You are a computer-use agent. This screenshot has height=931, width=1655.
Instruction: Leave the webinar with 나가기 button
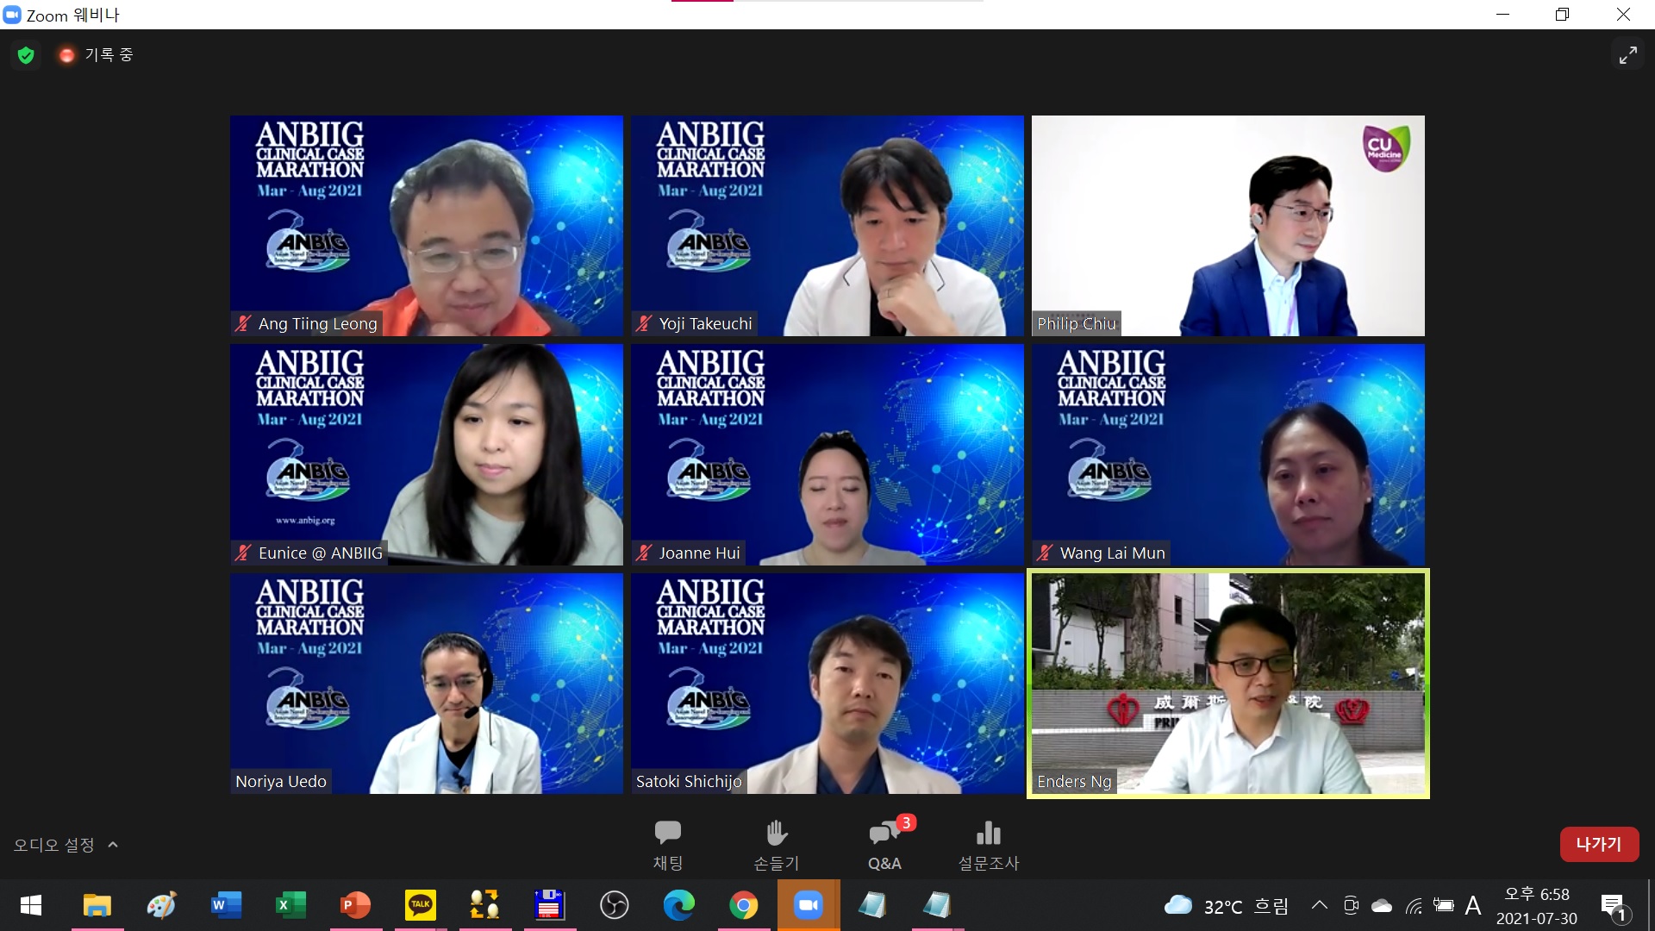(1599, 844)
